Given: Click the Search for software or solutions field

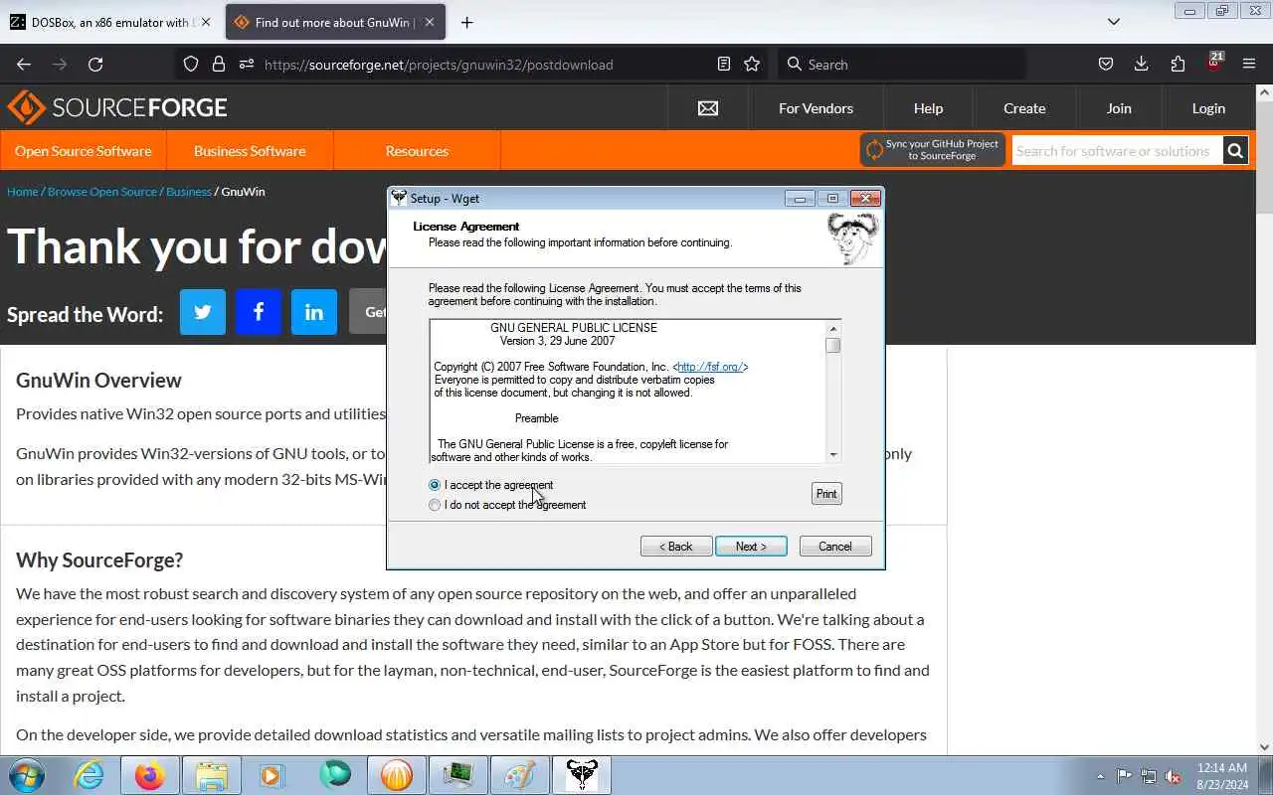Looking at the screenshot, I should click(x=1117, y=151).
